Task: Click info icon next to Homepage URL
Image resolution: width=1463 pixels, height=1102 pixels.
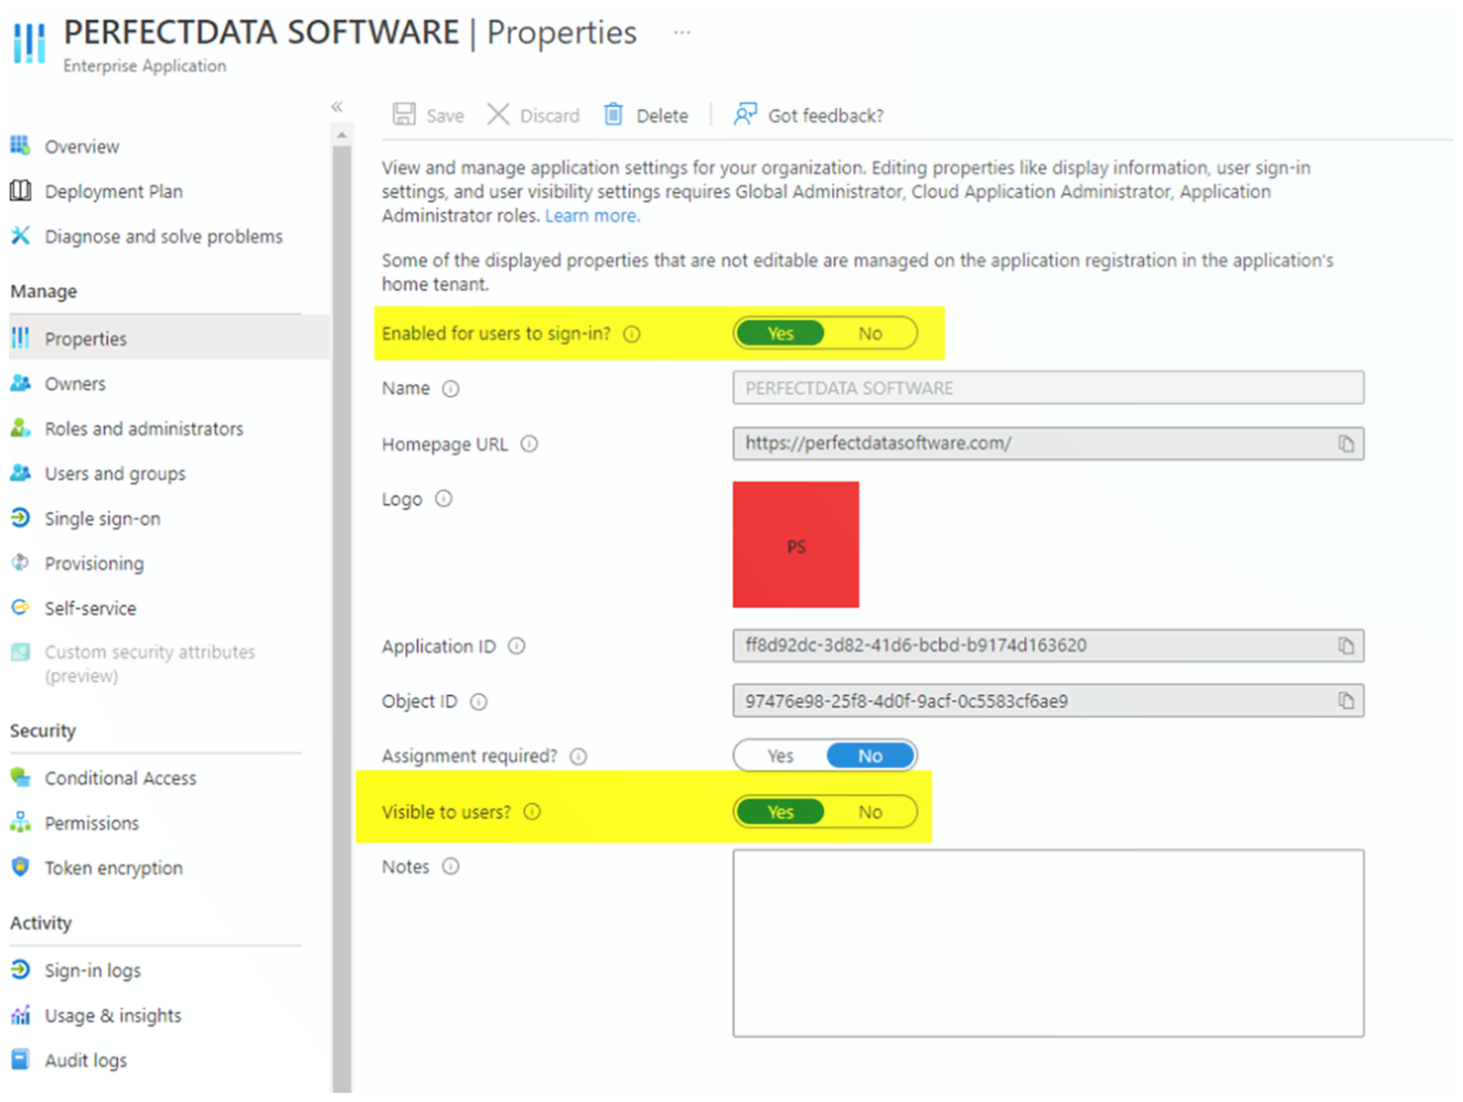Action: (x=529, y=444)
